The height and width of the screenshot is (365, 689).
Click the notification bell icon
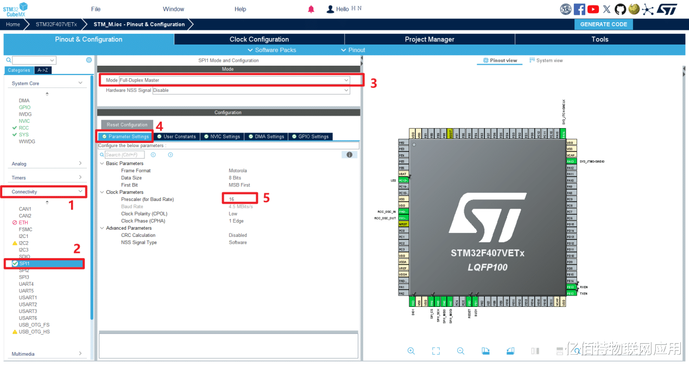311,9
